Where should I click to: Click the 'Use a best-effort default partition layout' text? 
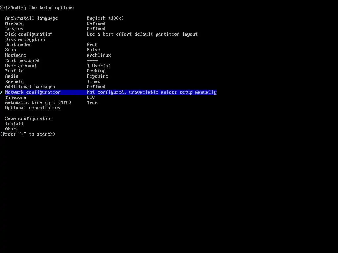(x=142, y=34)
